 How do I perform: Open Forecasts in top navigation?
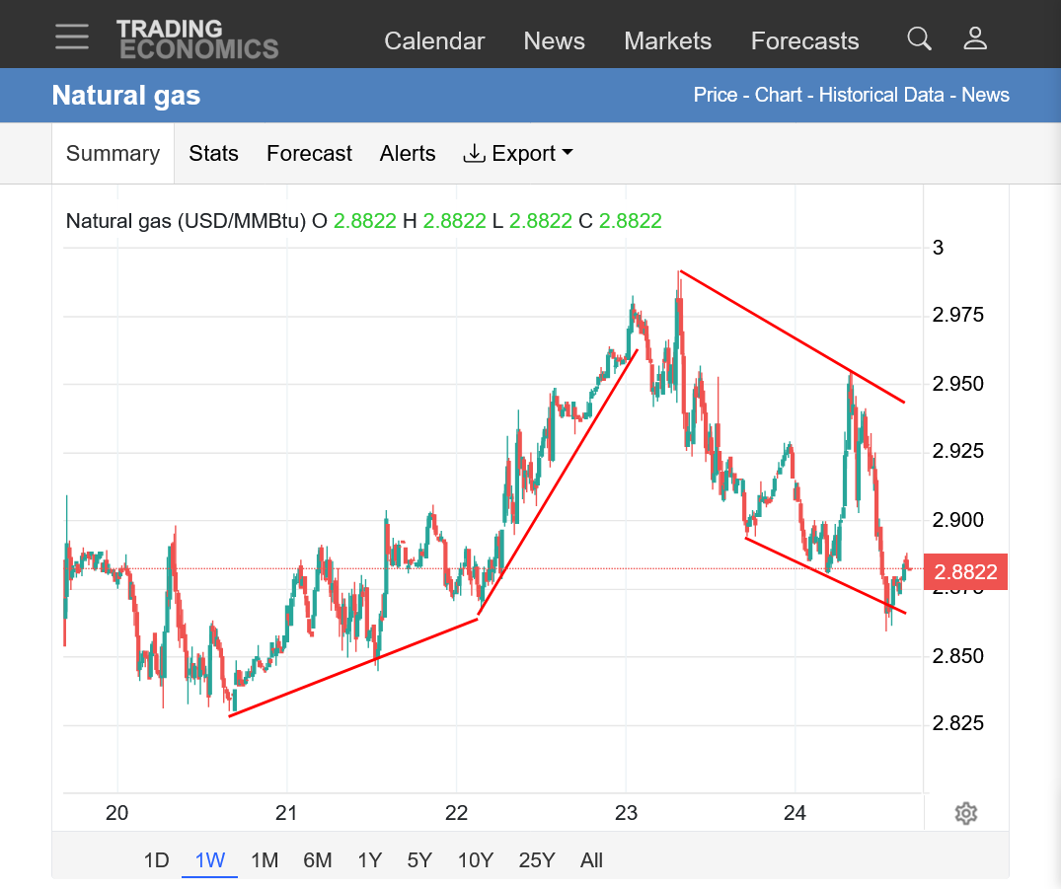(x=804, y=41)
